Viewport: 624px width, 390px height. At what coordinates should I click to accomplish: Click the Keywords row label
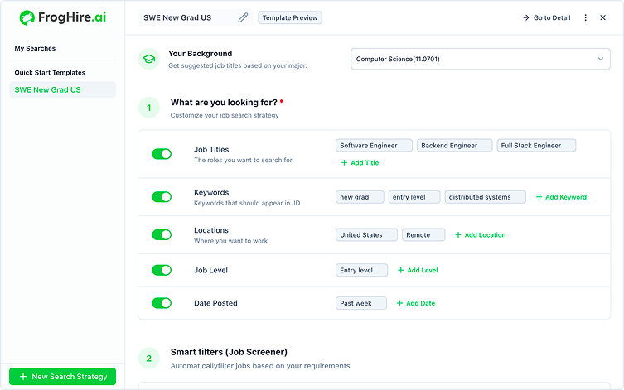[211, 192]
